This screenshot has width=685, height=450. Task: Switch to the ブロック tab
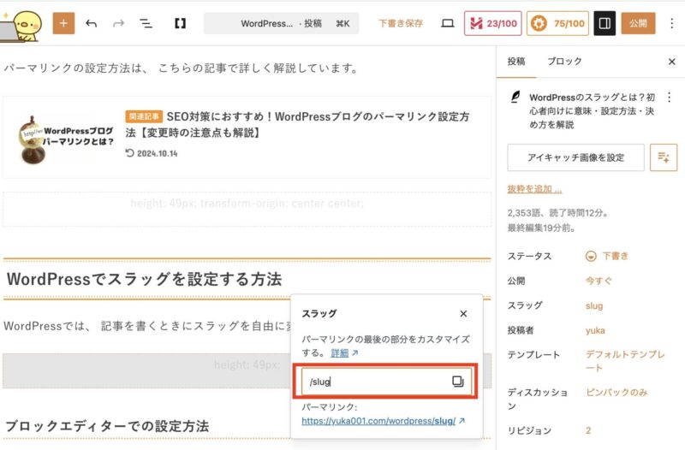coord(564,62)
